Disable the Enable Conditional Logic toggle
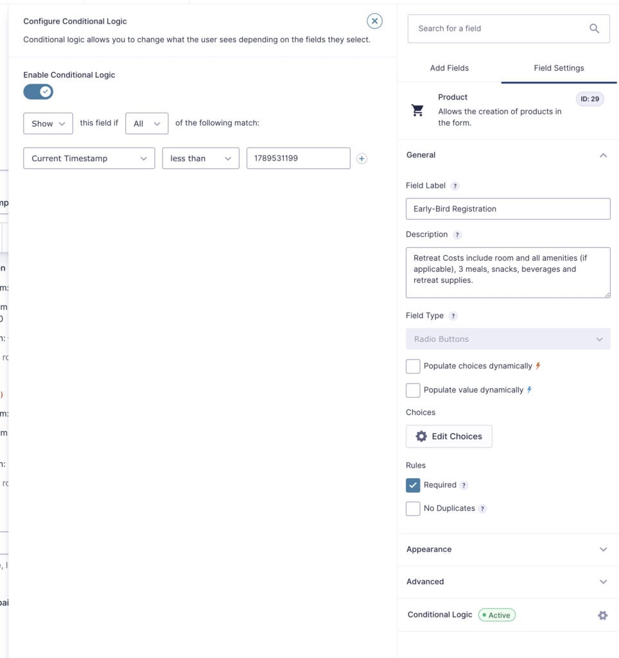This screenshot has height=658, width=619. tap(38, 91)
